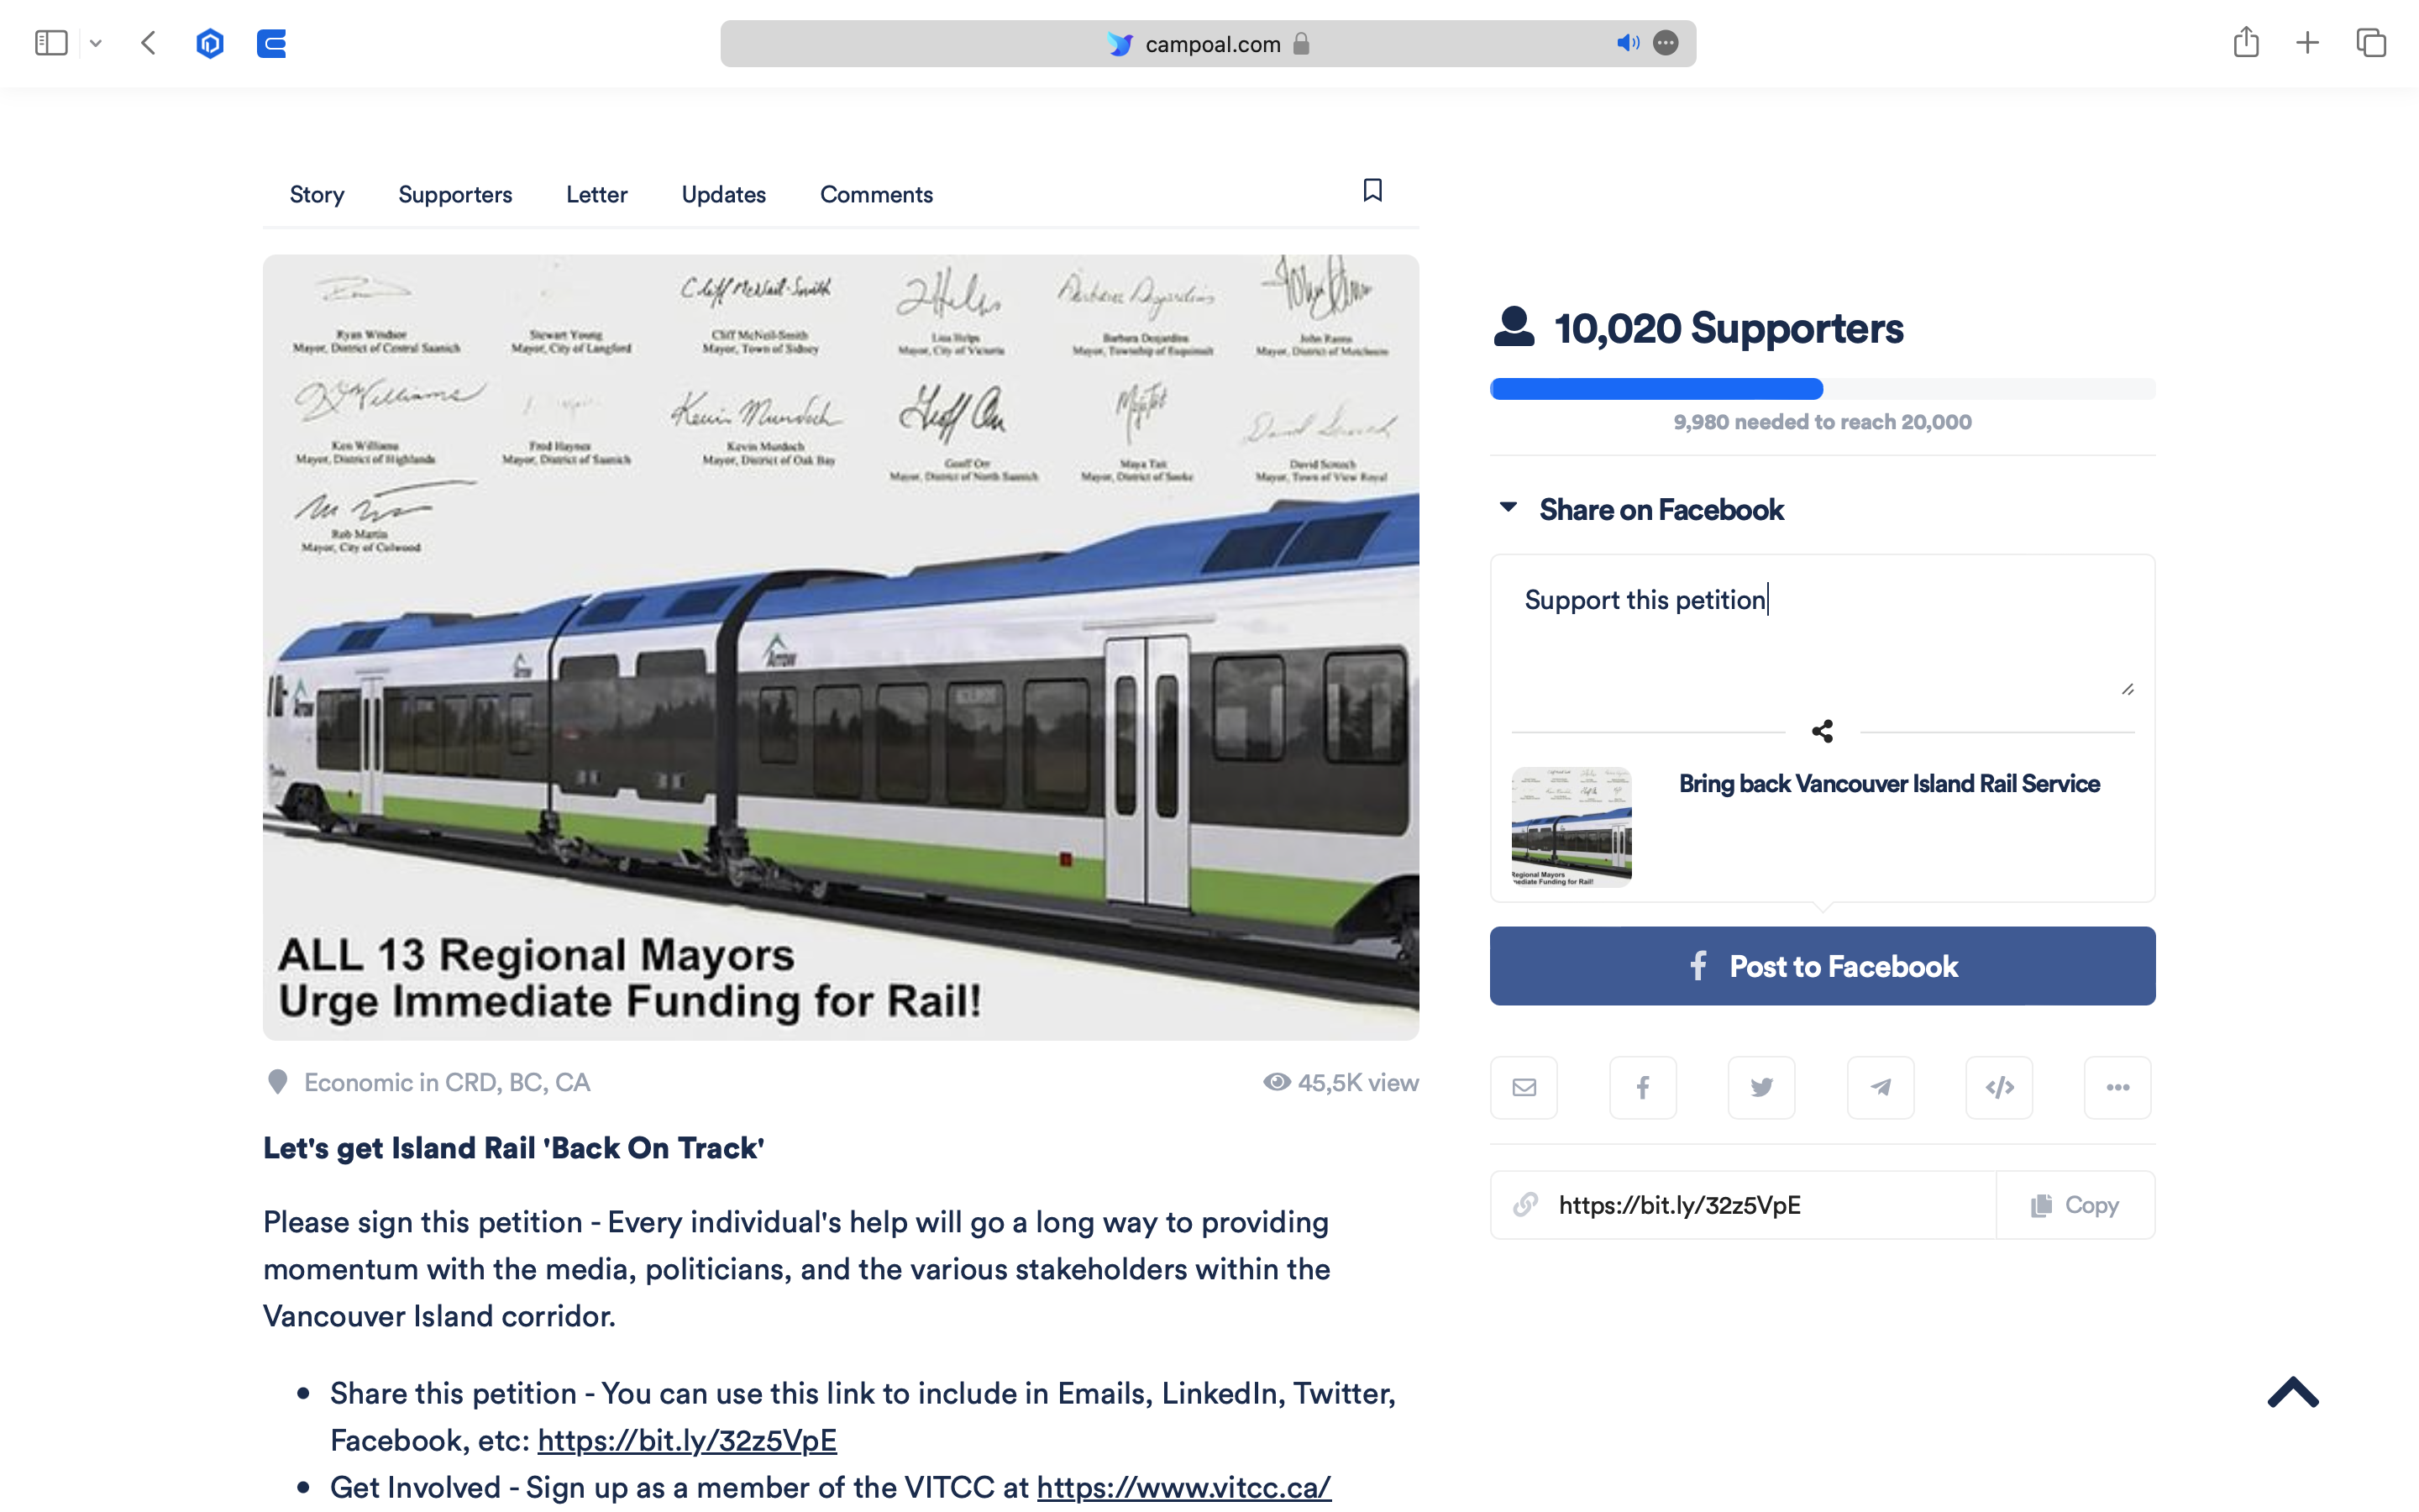Open the vitcc.ca link
2419x1512 pixels.
pyautogui.click(x=1183, y=1487)
